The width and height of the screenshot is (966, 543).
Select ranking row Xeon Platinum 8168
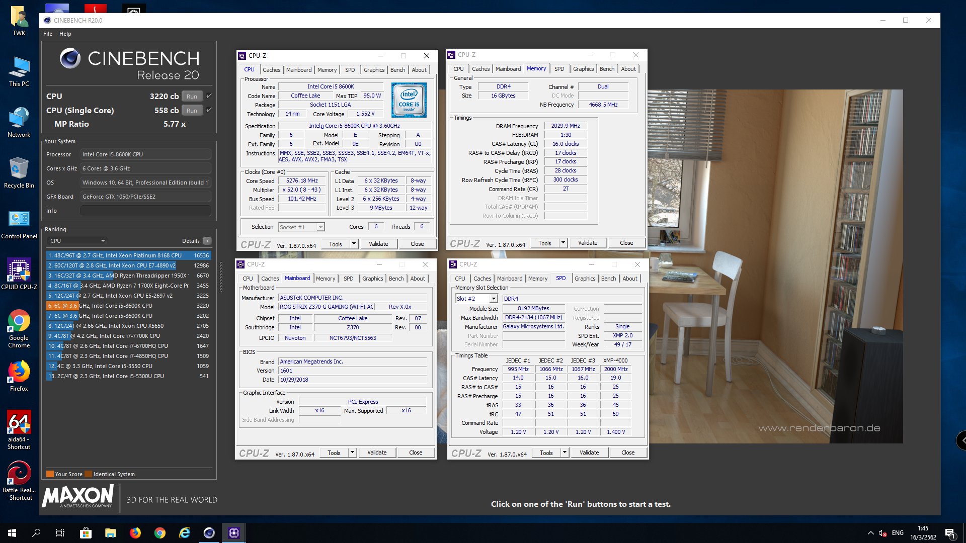(x=128, y=255)
